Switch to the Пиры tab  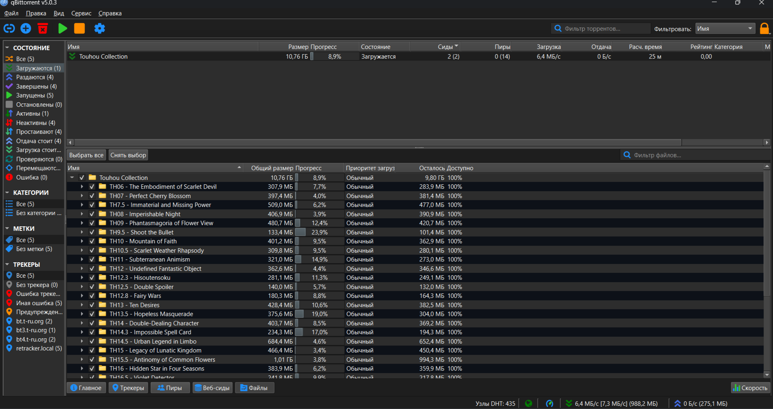click(170, 388)
